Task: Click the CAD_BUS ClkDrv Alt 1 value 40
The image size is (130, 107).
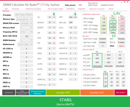Action: (112, 74)
